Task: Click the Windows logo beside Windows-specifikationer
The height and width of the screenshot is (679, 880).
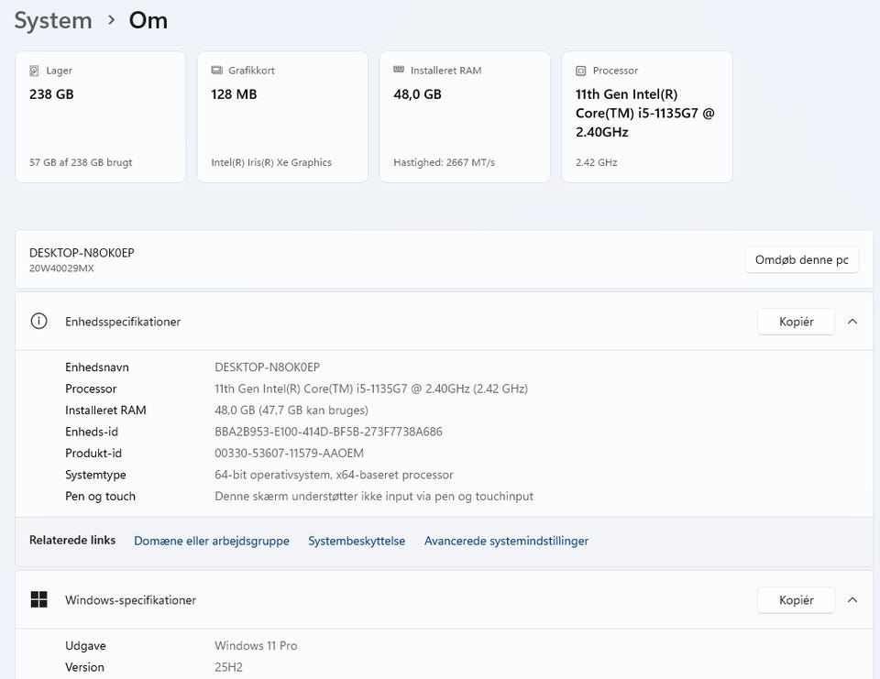Action: coord(38,599)
